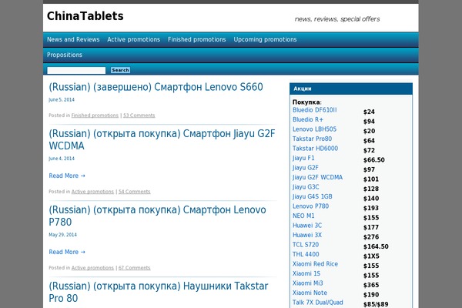This screenshot has width=462, height=308.
Task: Open the Takstar Pro 80 post title
Action: [159, 292]
